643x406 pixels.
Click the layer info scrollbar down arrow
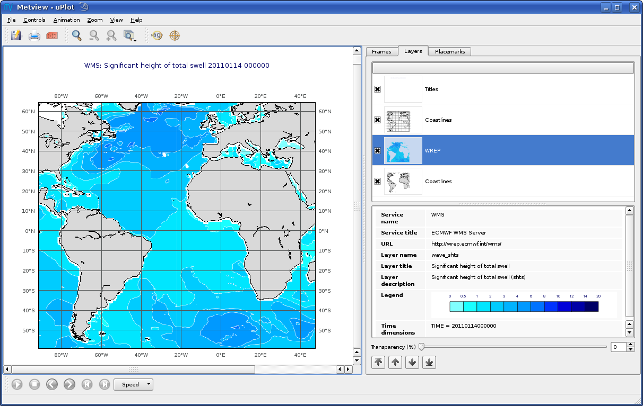pos(630,332)
